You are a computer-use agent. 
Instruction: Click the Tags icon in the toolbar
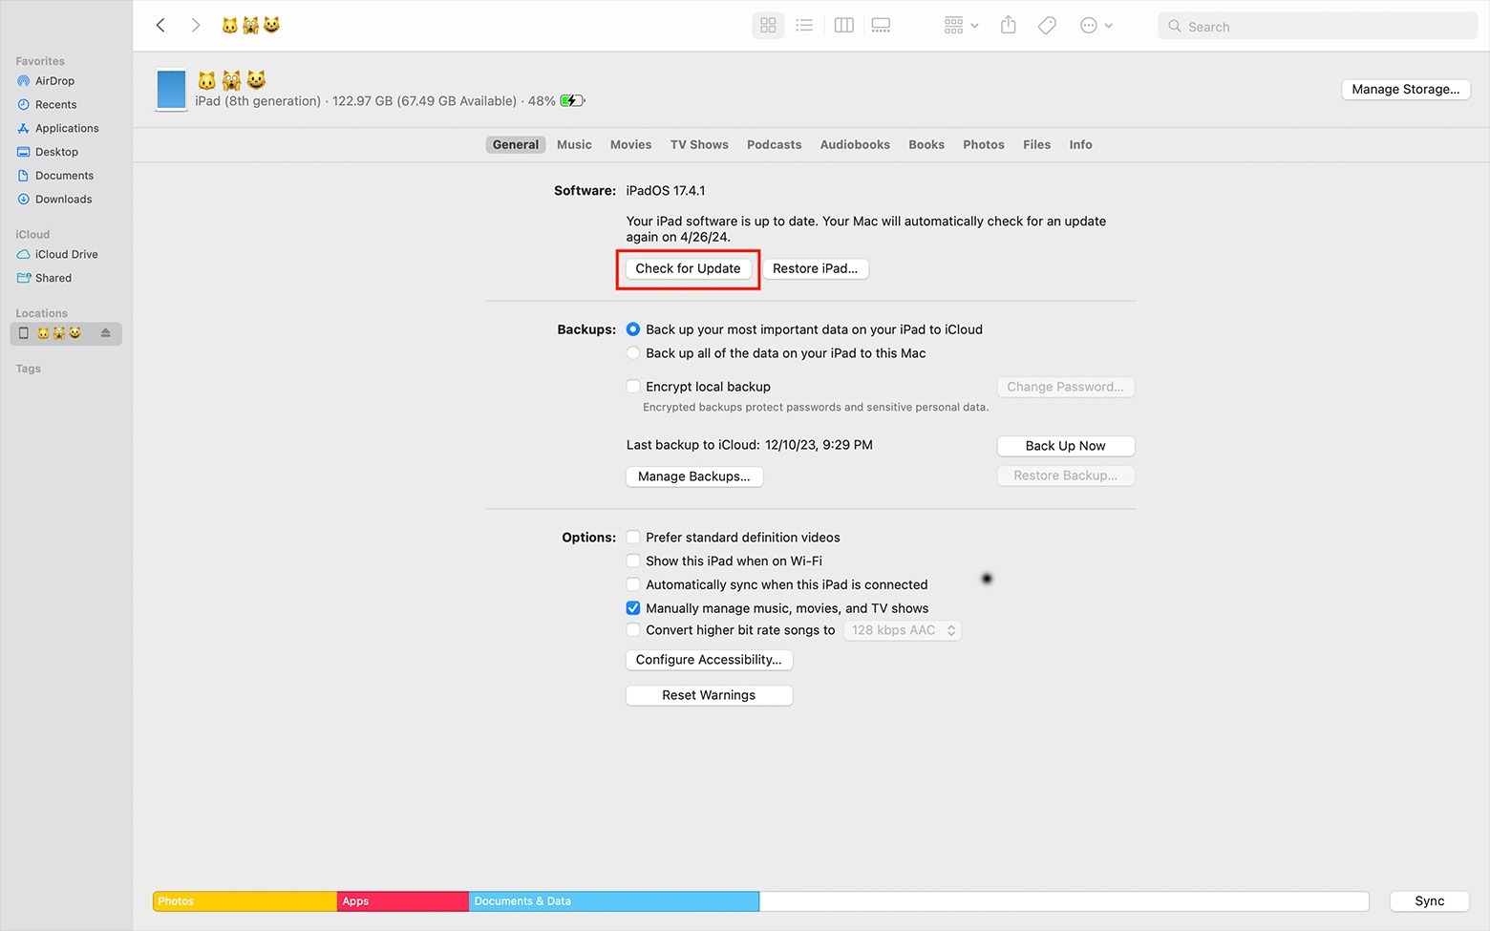coord(1046,25)
